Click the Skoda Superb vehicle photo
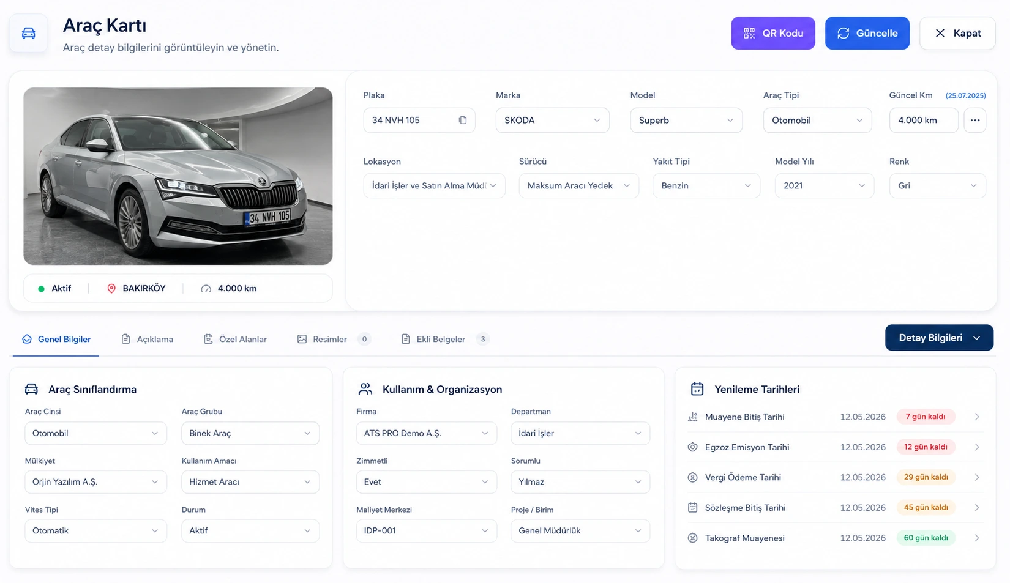The height and width of the screenshot is (583, 1010). click(178, 176)
